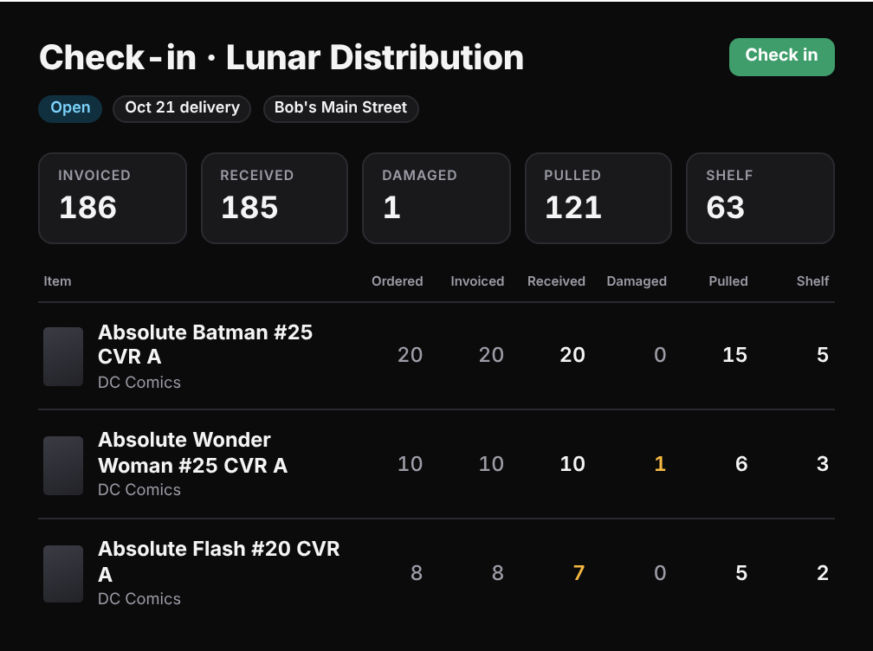Viewport: 873px width, 651px height.
Task: Select the Pulled 121 summary card
Action: 598,198
